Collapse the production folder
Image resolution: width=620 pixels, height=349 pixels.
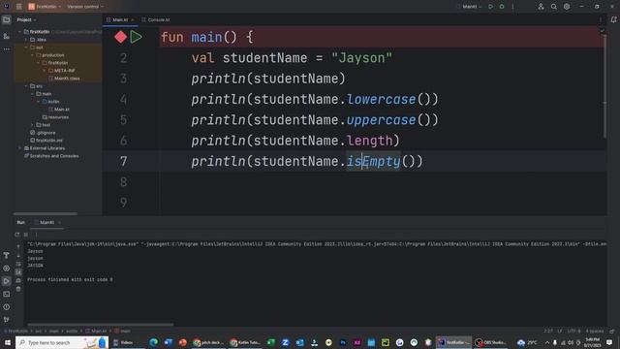[32, 55]
